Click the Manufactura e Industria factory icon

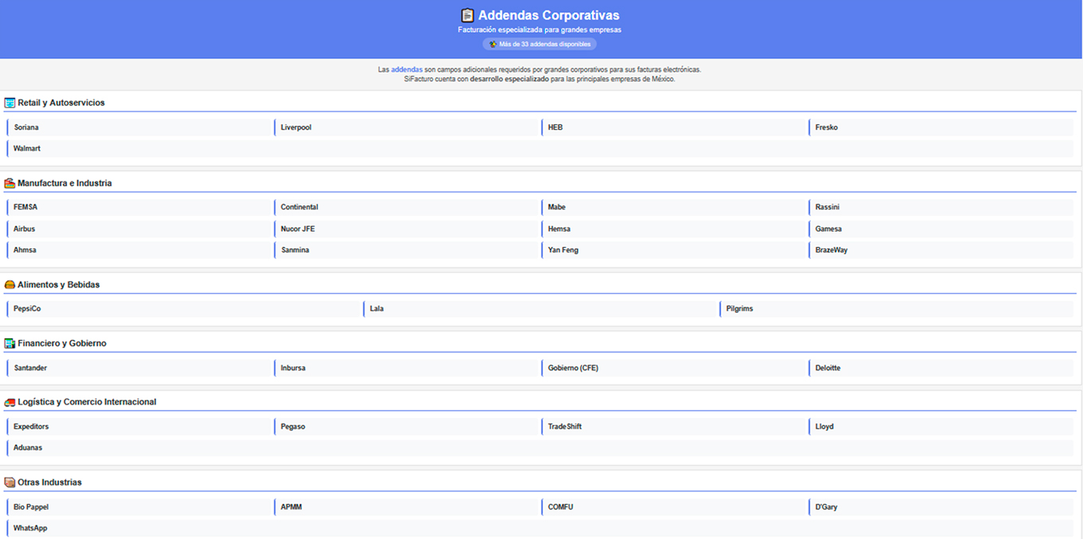coord(10,183)
